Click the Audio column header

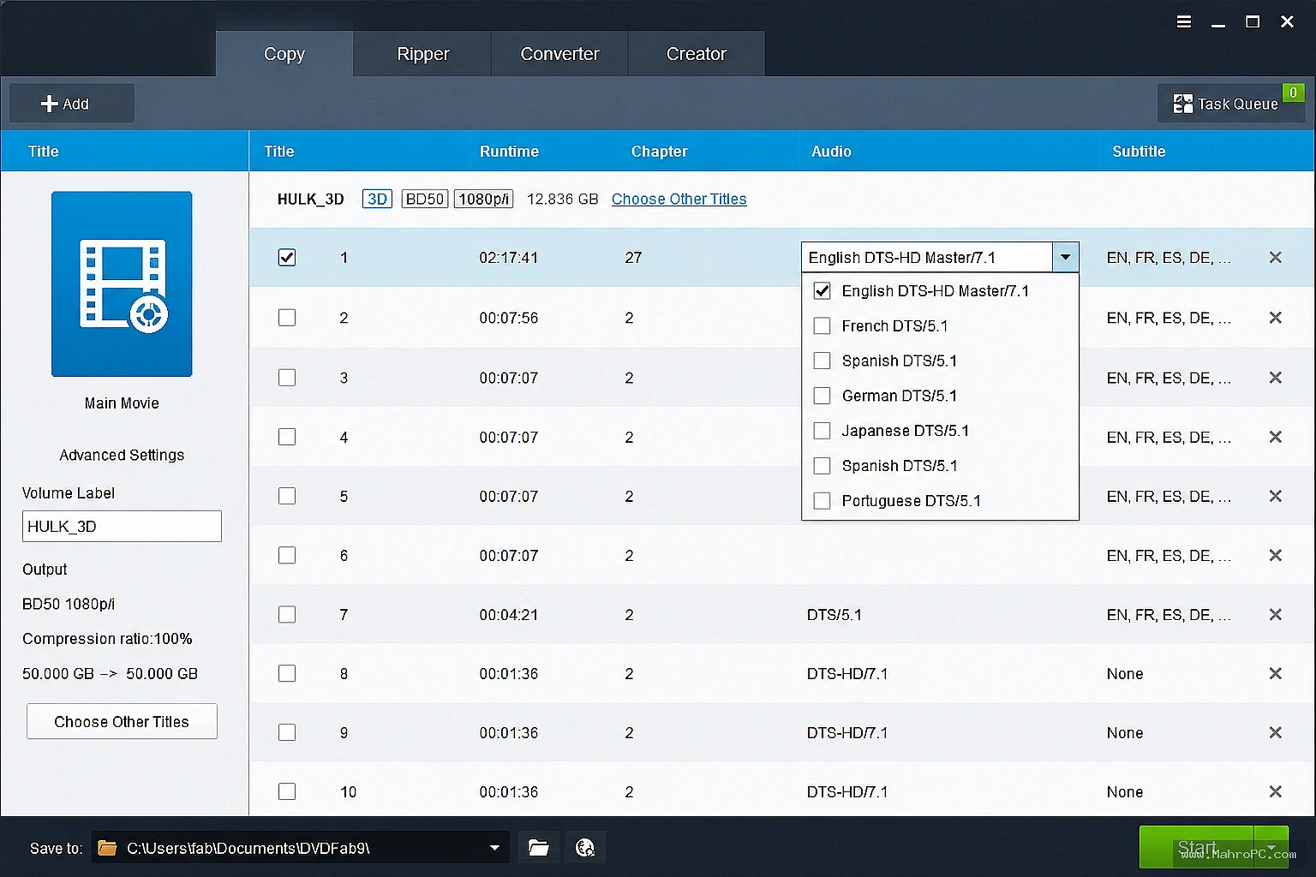pyautogui.click(x=831, y=152)
